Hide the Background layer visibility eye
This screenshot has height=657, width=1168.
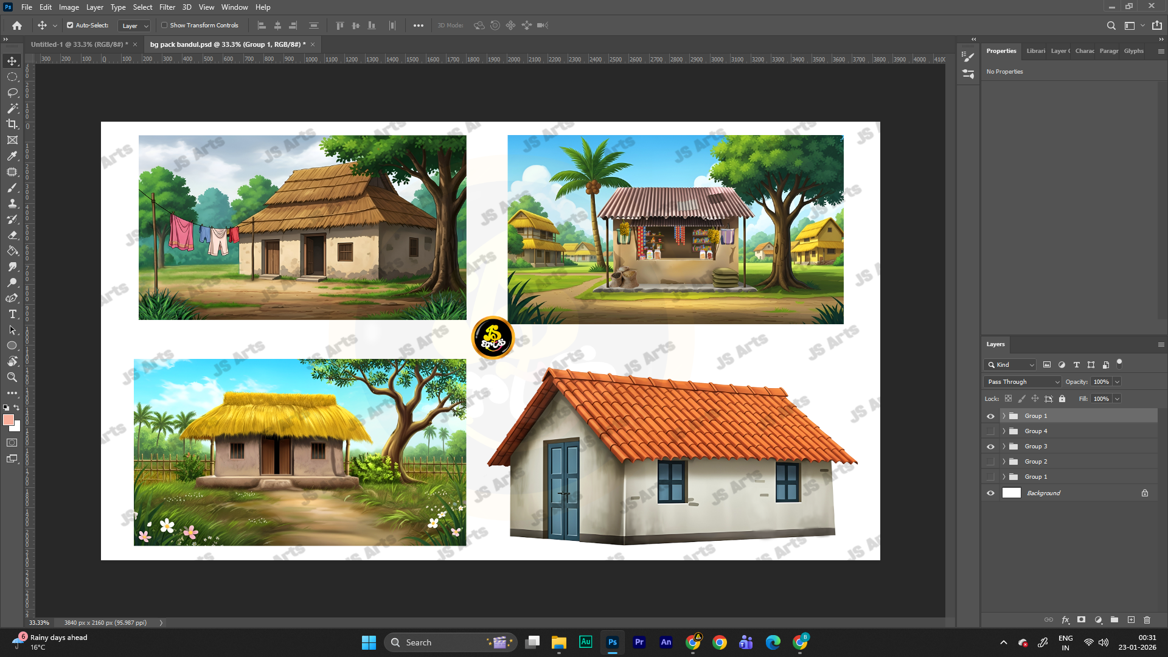990,493
